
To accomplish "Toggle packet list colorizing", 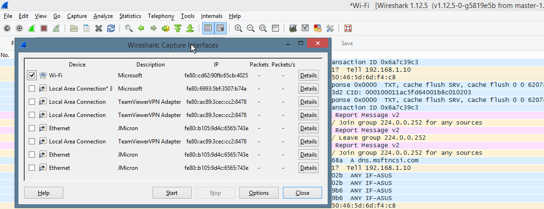I will [x=208, y=28].
